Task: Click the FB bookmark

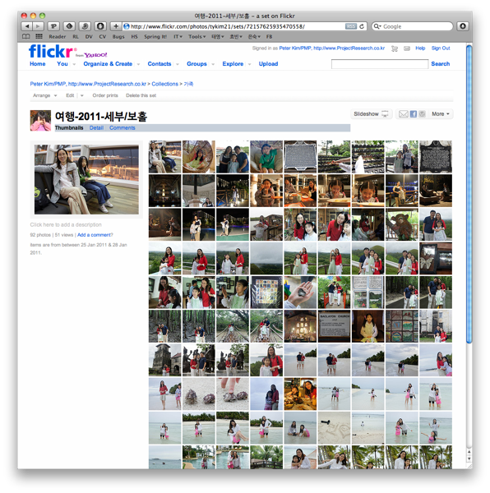Action: coord(269,37)
